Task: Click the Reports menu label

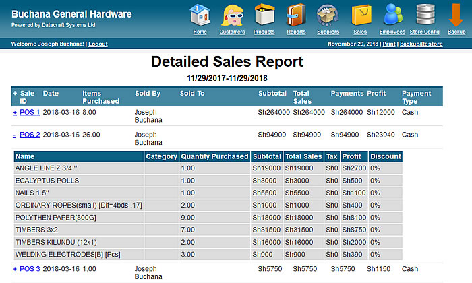Action: click(296, 32)
